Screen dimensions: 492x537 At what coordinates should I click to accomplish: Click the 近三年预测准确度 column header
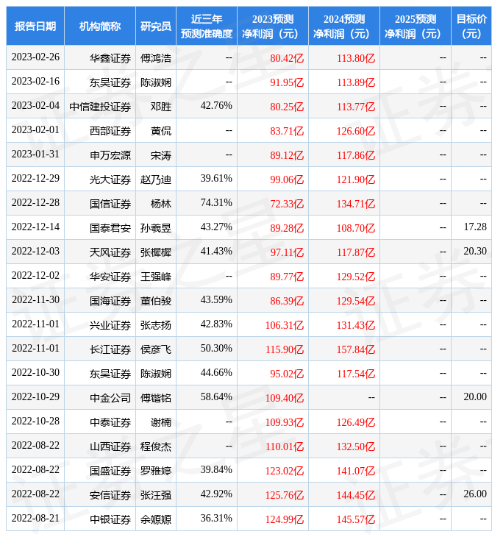[x=207, y=26]
